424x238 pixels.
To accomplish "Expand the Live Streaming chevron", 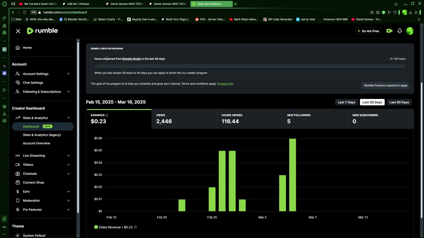I will pos(68,156).
